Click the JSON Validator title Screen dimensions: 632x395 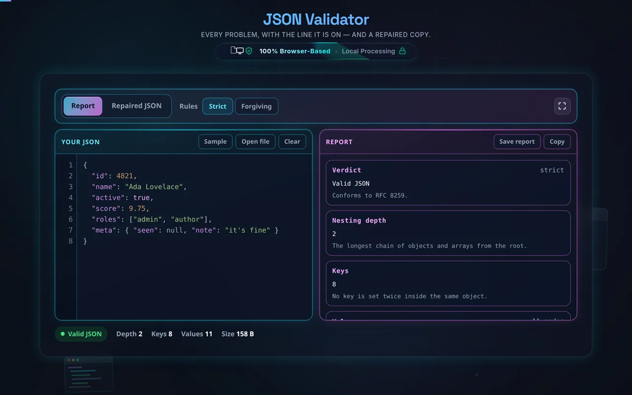pos(316,20)
